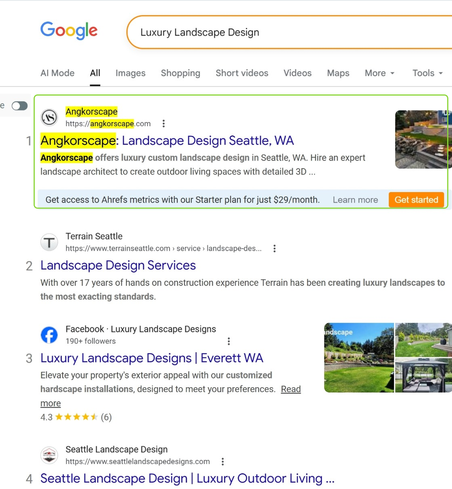Go to Short videos tab
Viewport: 452px width, 489px height.
pyautogui.click(x=242, y=73)
